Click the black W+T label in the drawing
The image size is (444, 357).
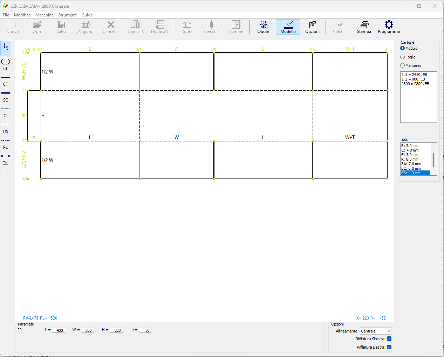pyautogui.click(x=350, y=138)
